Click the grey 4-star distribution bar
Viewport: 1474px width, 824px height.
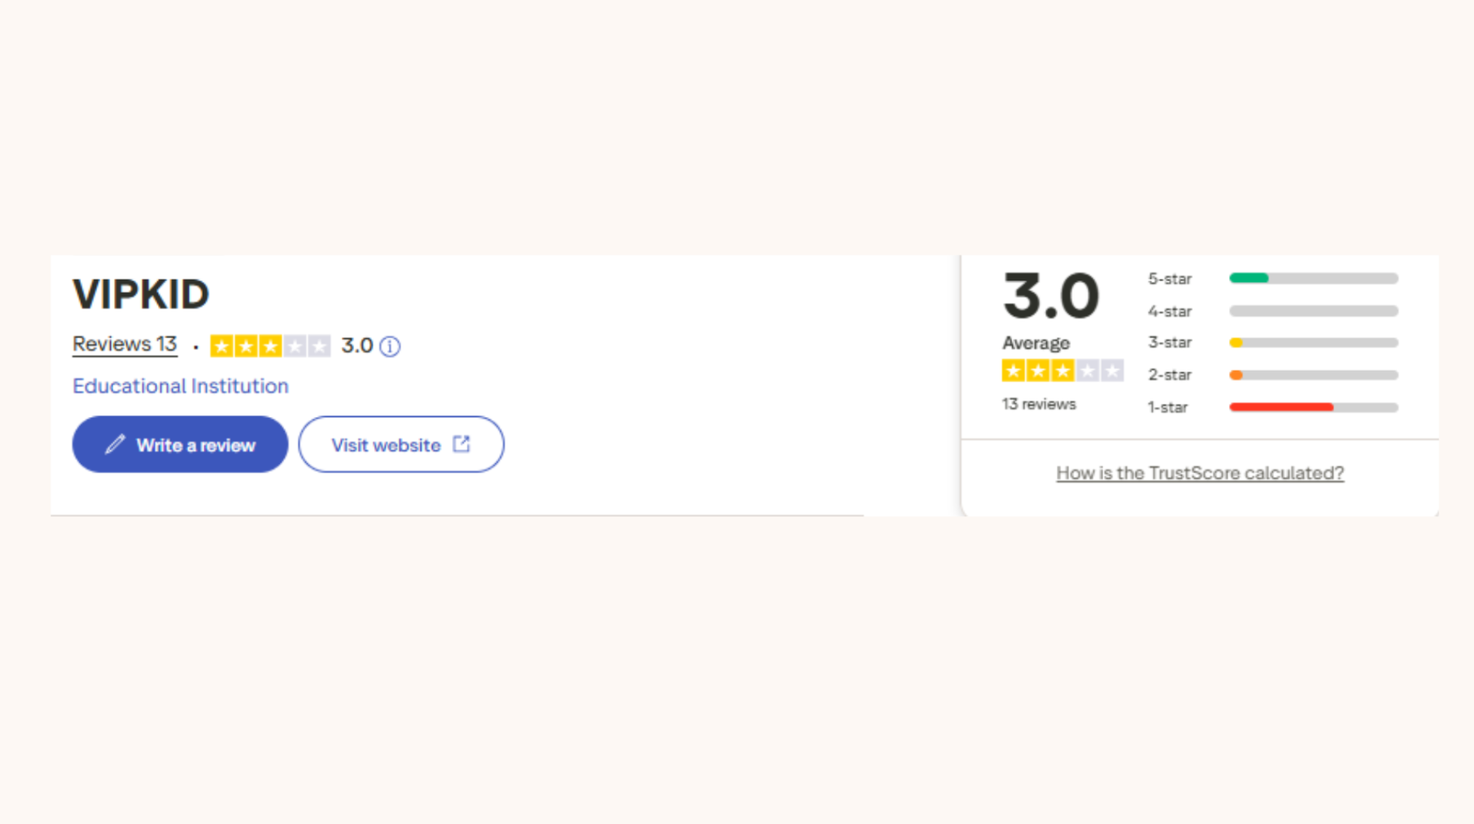tap(1313, 311)
